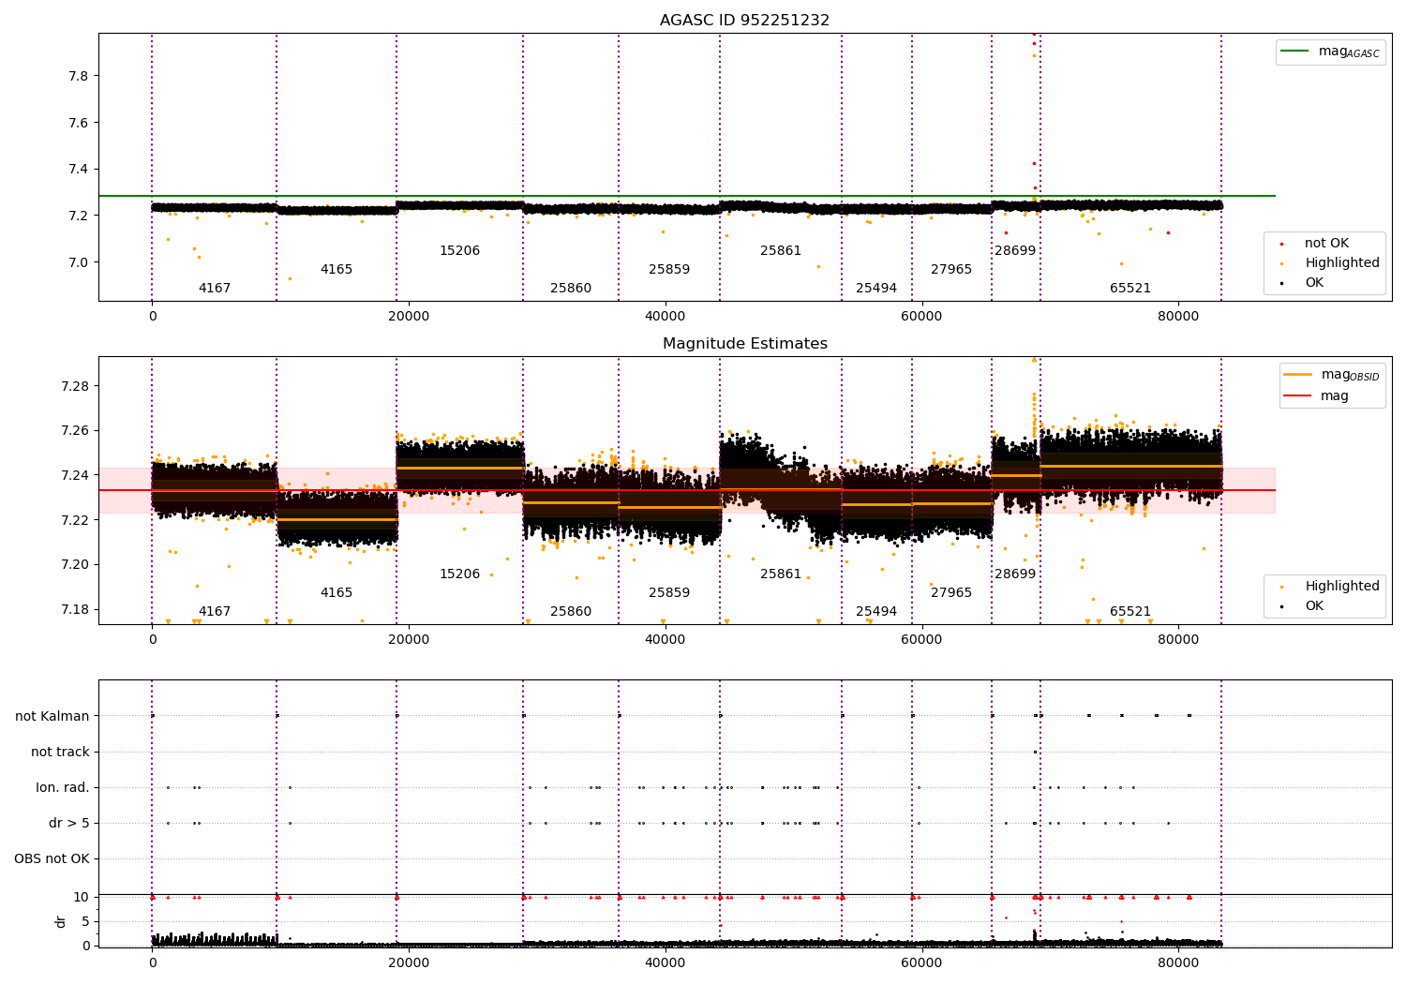Select 'Highlighted' legend entry in Magnitude Estimates panel

pyautogui.click(x=1341, y=587)
